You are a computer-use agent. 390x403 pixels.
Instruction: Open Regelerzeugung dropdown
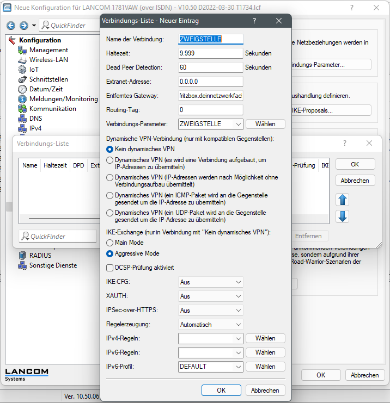pyautogui.click(x=210, y=325)
